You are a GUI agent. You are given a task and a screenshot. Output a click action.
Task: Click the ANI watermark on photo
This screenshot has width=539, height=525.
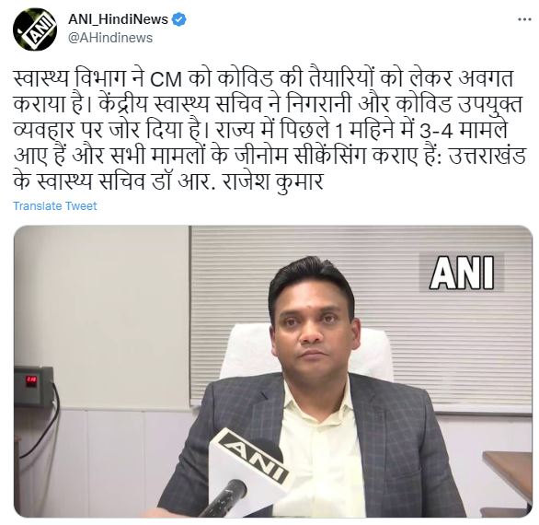click(x=462, y=273)
